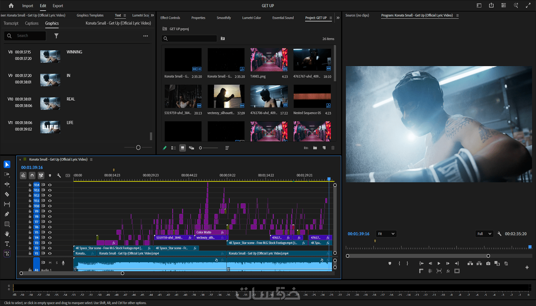Screen dimensions: 536x306
Task: Click the Program monitor zoom scroll bar
Action: point(418,256)
